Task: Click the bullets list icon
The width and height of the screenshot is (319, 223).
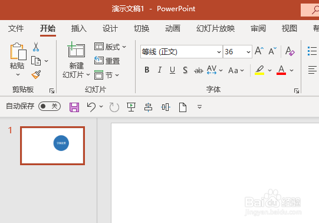Action: pos(312,51)
